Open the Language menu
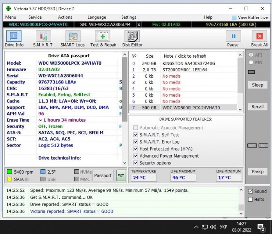Image resolution: width=272 pixels, height=234 pixels. click(x=96, y=17)
